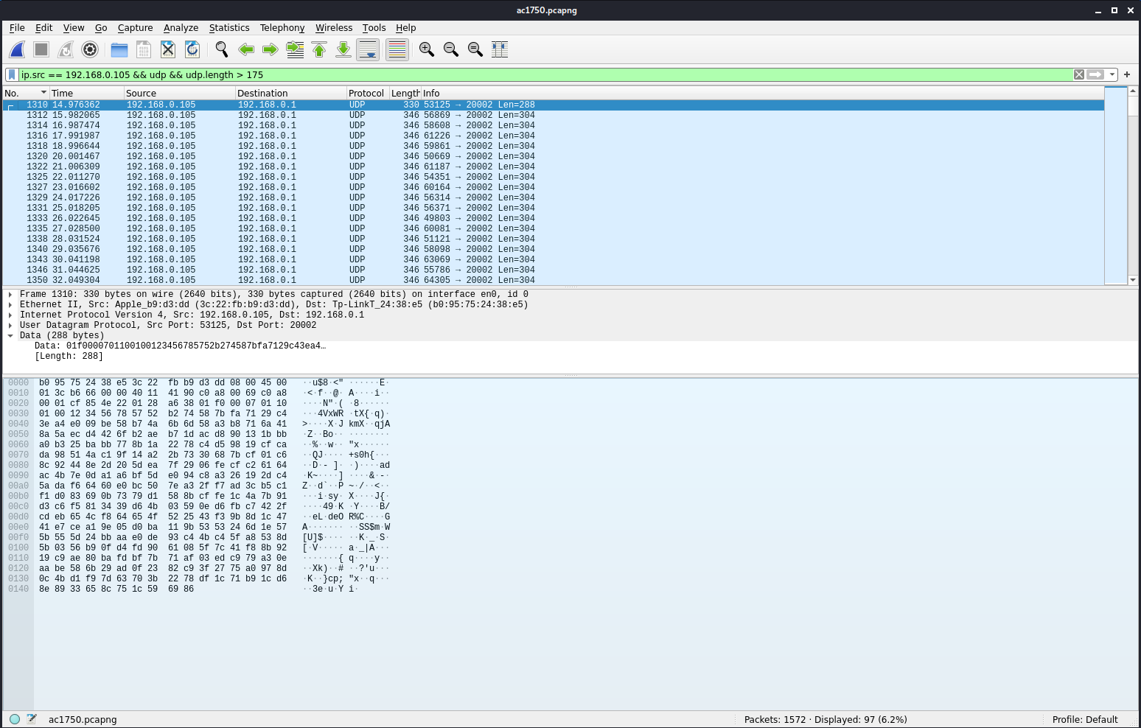Jump to last packet icon

coord(343,49)
